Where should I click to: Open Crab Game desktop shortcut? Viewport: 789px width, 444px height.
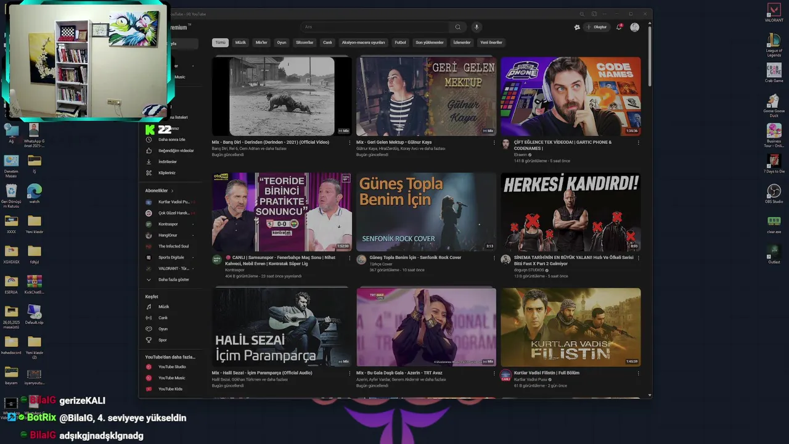coord(774,72)
